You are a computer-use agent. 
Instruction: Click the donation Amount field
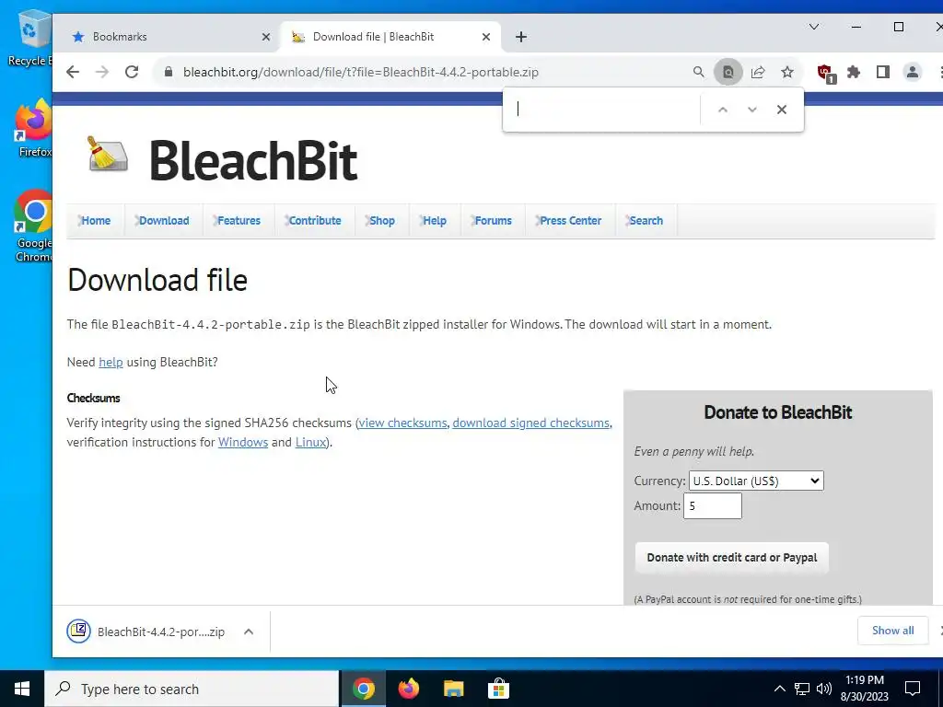(713, 505)
